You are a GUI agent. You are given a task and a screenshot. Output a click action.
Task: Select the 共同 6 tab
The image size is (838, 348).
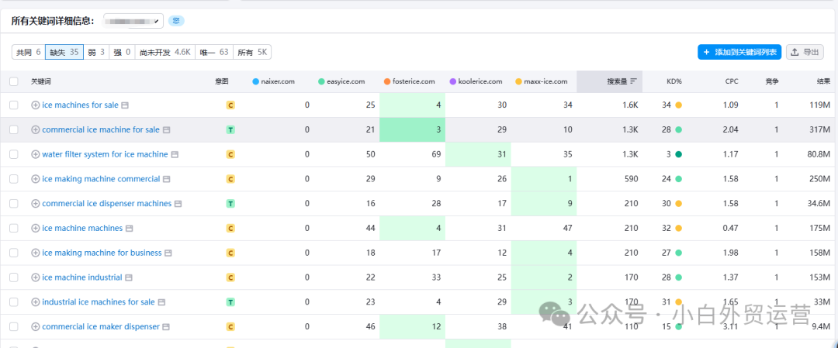29,52
